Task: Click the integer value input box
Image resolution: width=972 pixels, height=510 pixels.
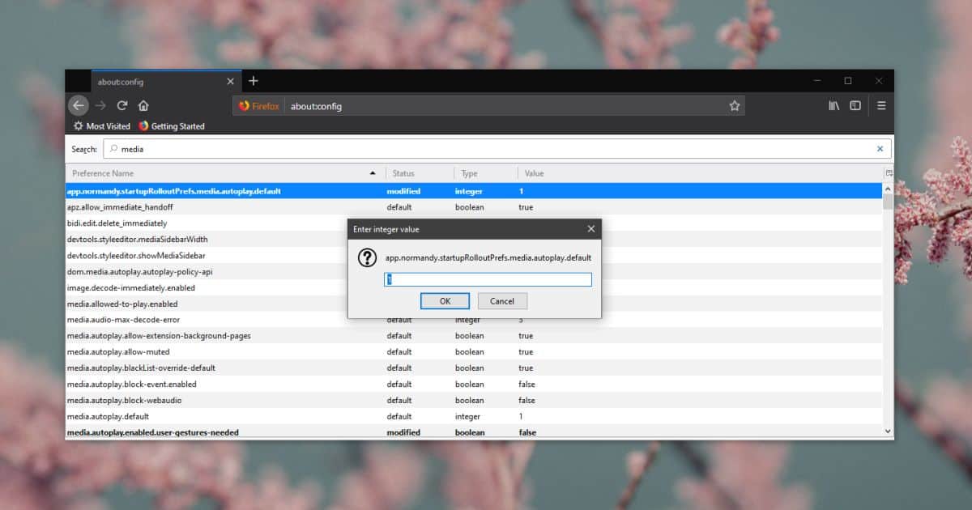Action: 488,279
